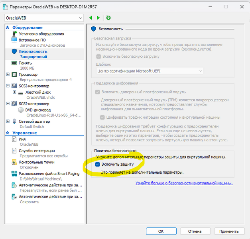Select Установка оборудования in the tree
This screenshot has width=250, height=239.
coord(41,34)
